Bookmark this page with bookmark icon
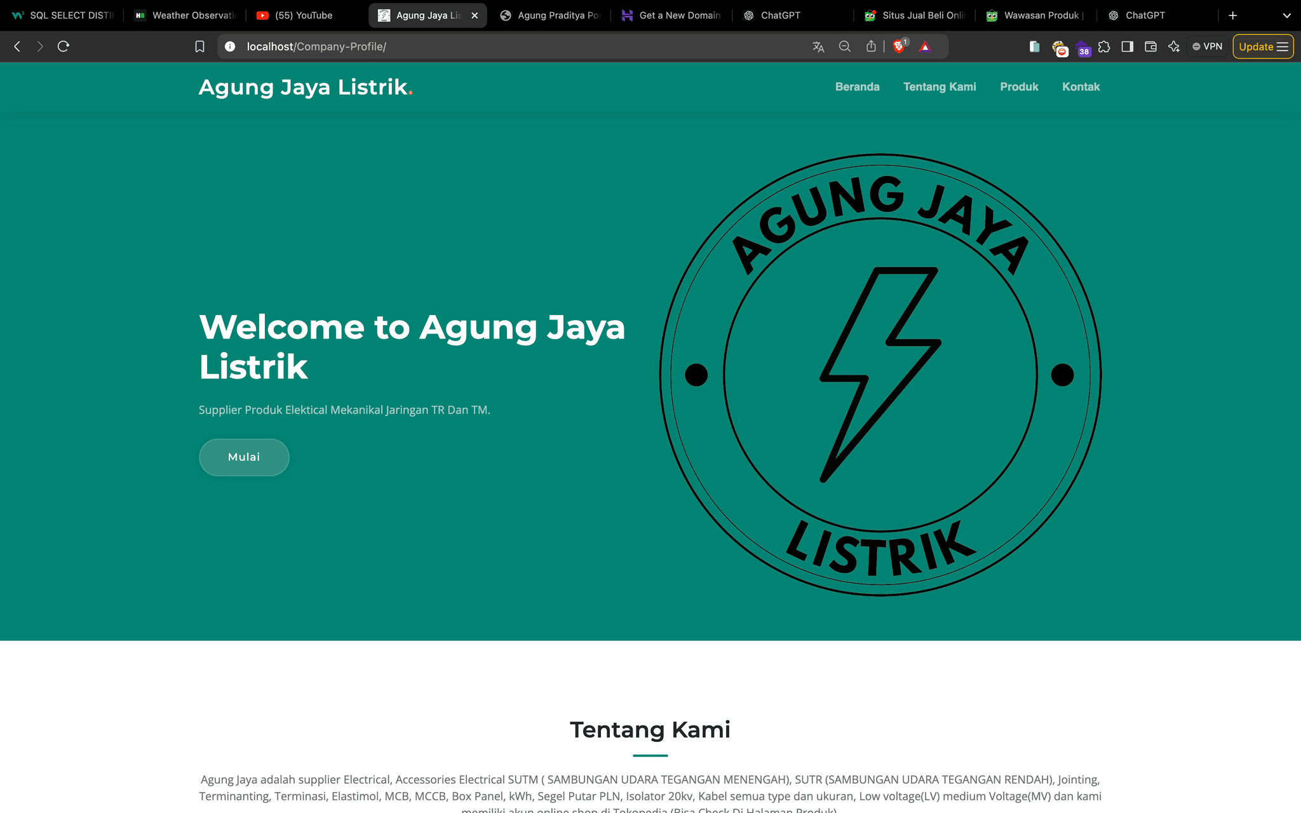This screenshot has width=1301, height=813. pos(199,46)
